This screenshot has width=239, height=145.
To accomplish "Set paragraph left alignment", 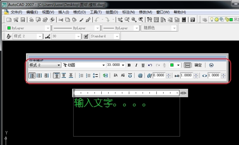I will click(32, 75).
